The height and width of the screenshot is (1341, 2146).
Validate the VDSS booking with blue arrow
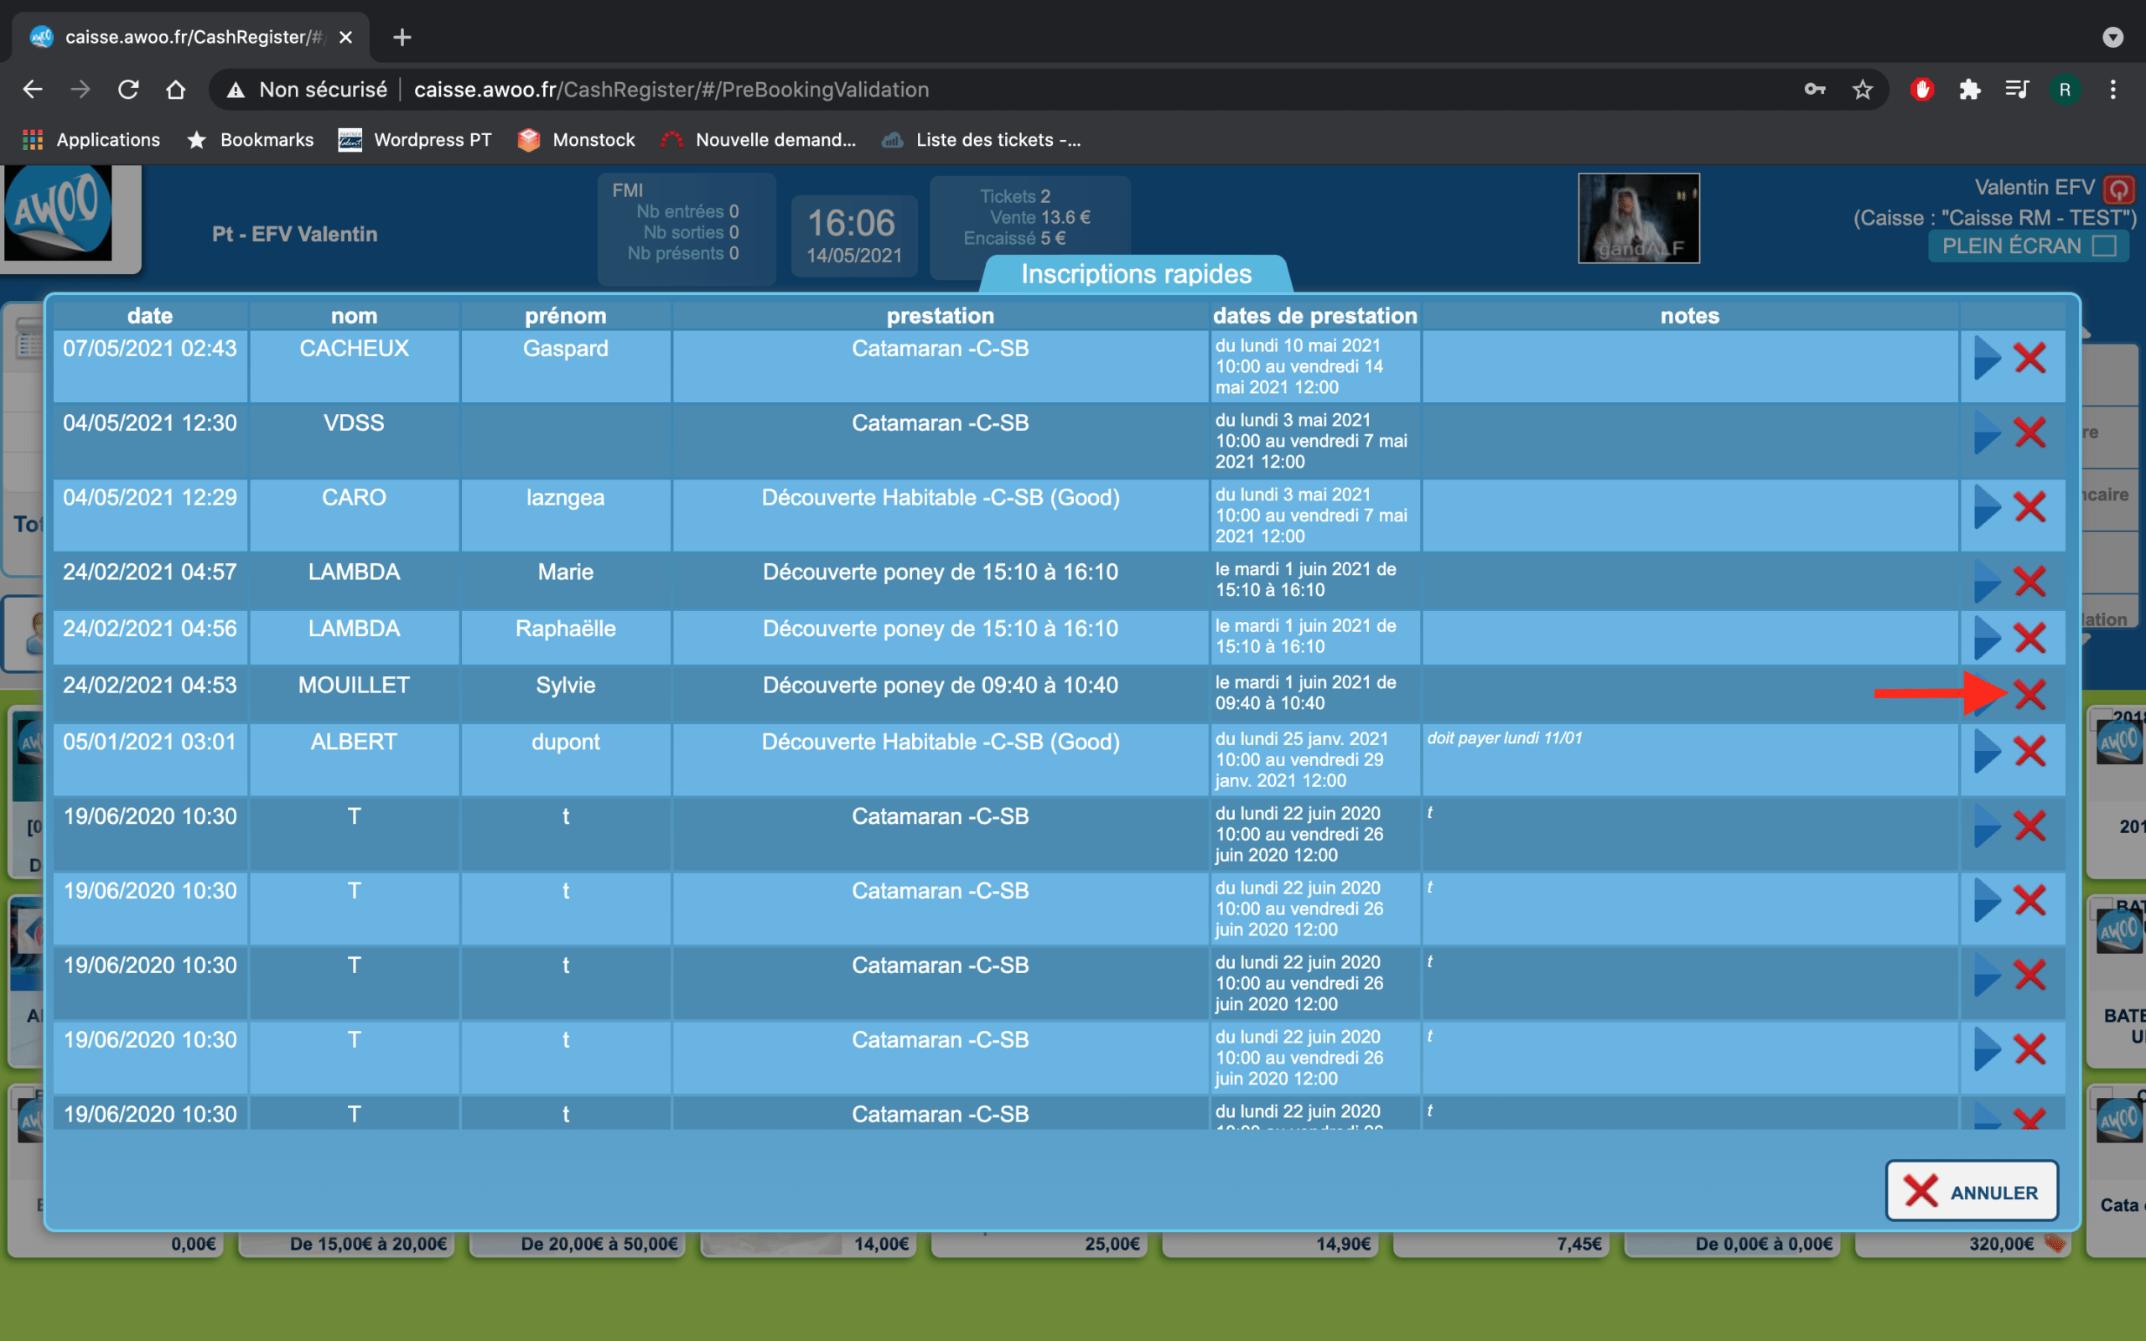(1987, 432)
